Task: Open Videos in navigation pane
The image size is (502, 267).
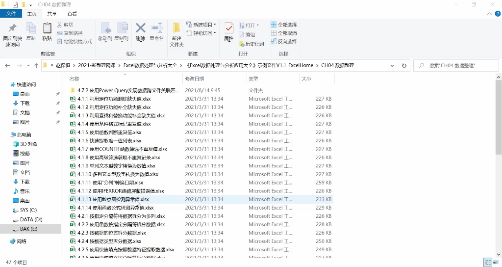Action: click(21, 154)
